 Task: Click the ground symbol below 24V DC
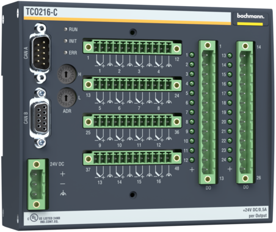[x=63, y=193]
